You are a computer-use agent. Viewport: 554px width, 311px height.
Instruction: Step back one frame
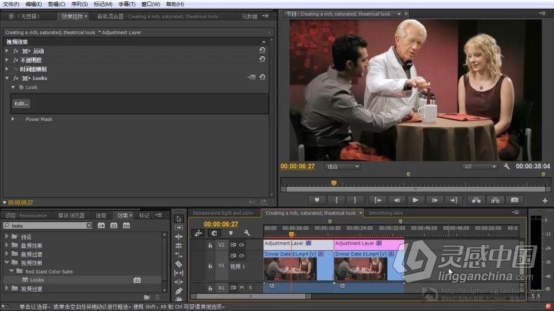point(397,200)
